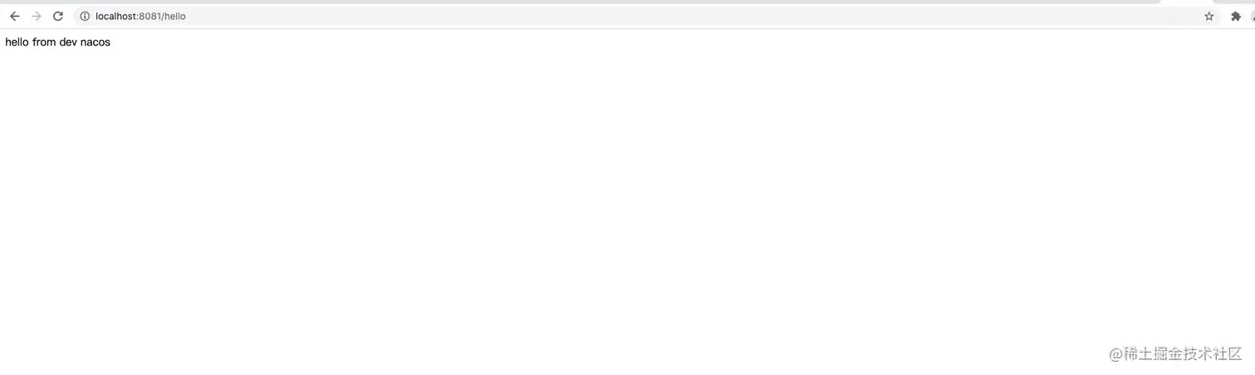Open the profile avatar at the toolbar edge
This screenshot has height=375, width=1255.
point(1253,17)
